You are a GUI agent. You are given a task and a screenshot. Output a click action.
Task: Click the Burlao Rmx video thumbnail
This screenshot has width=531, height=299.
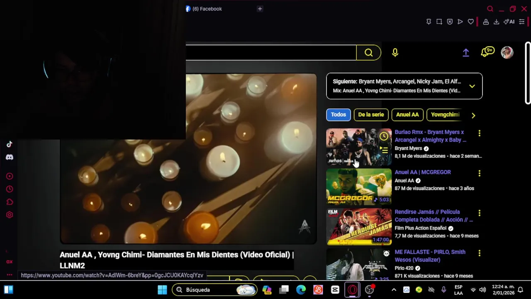[359, 147]
